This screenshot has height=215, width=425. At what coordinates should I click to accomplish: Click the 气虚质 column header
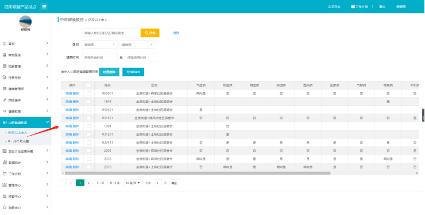point(201,85)
